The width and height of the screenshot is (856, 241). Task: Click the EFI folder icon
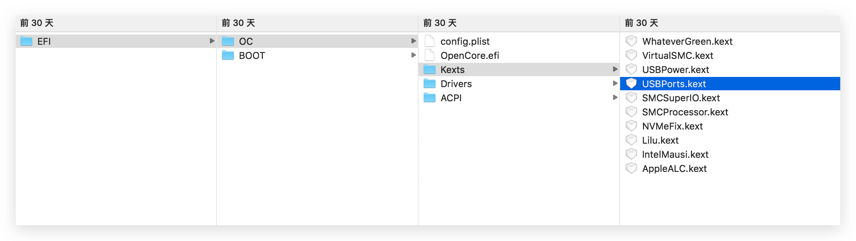(26, 41)
